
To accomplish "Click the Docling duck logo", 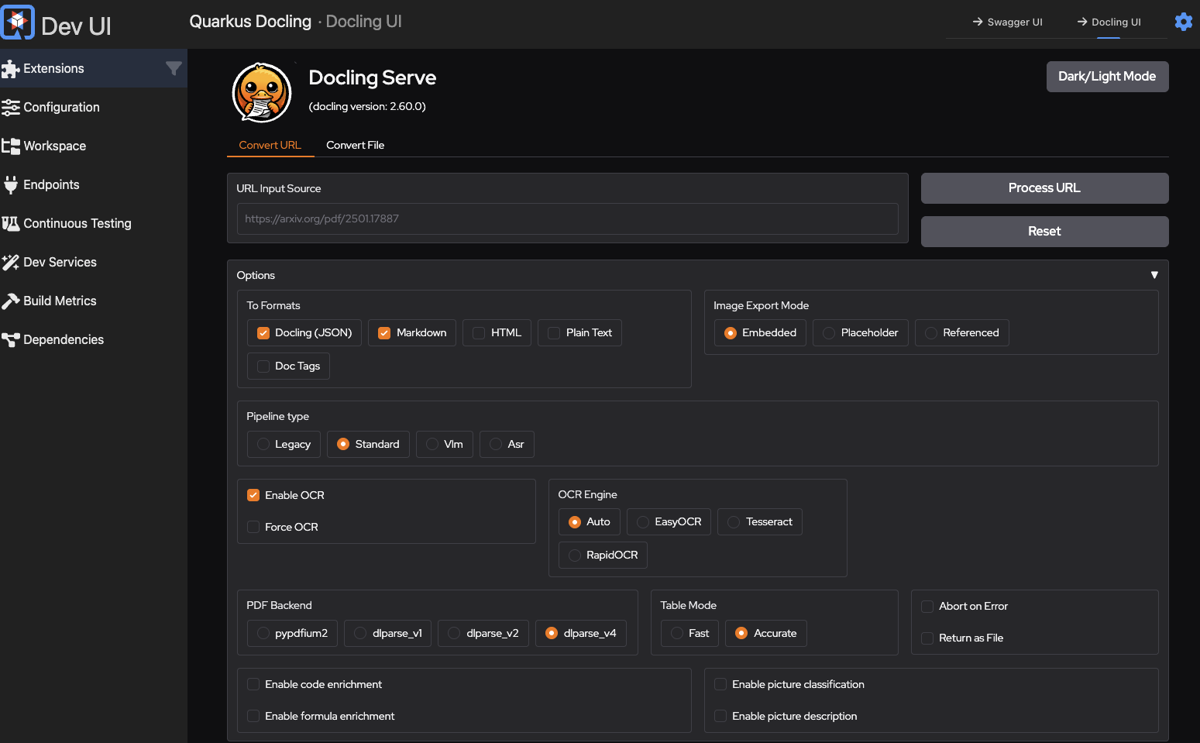I will [x=261, y=92].
